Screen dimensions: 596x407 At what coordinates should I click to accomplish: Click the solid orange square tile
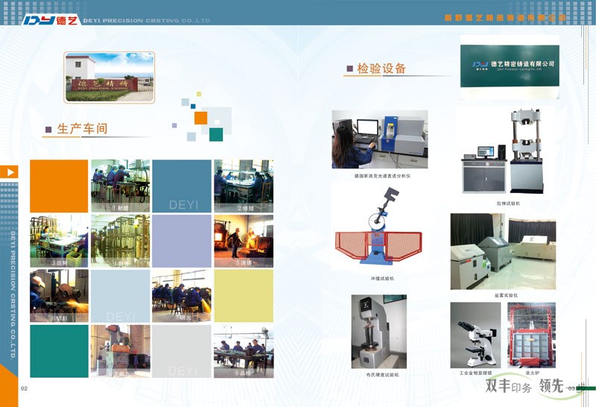click(x=59, y=186)
